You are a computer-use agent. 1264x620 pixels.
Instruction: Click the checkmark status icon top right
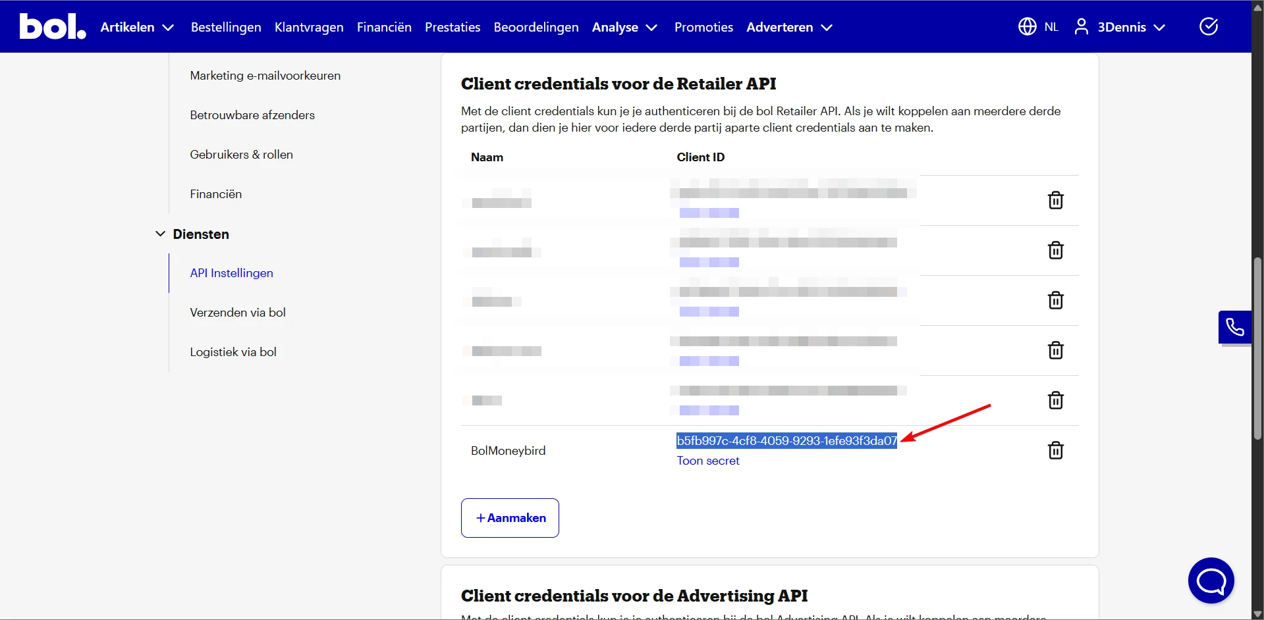click(1208, 26)
